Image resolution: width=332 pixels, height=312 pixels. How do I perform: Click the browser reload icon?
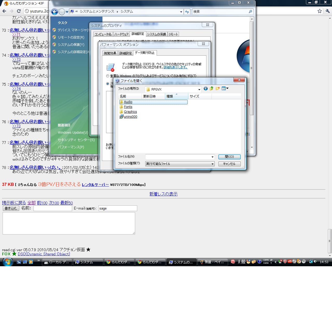(19, 11)
